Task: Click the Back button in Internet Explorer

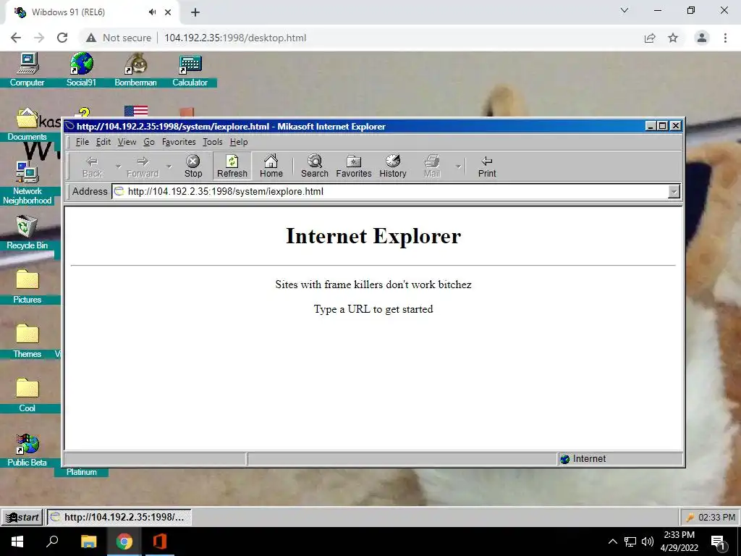Action: click(x=92, y=167)
